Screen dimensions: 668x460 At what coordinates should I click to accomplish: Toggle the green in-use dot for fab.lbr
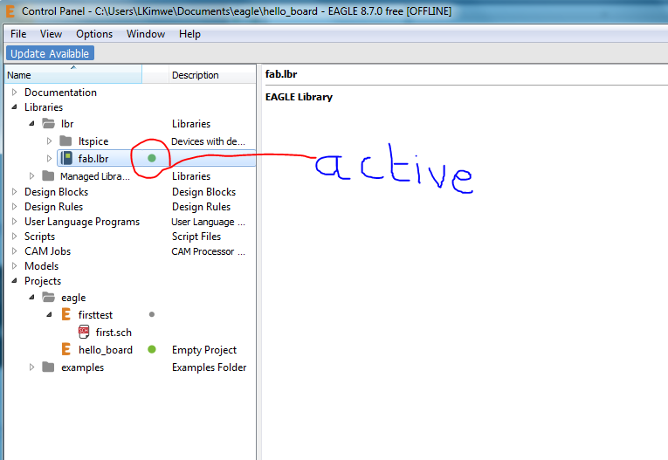[152, 158]
